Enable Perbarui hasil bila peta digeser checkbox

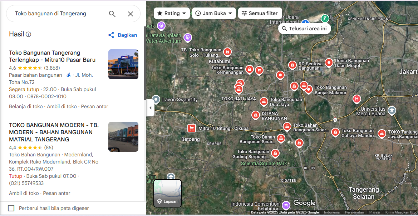coord(11,208)
